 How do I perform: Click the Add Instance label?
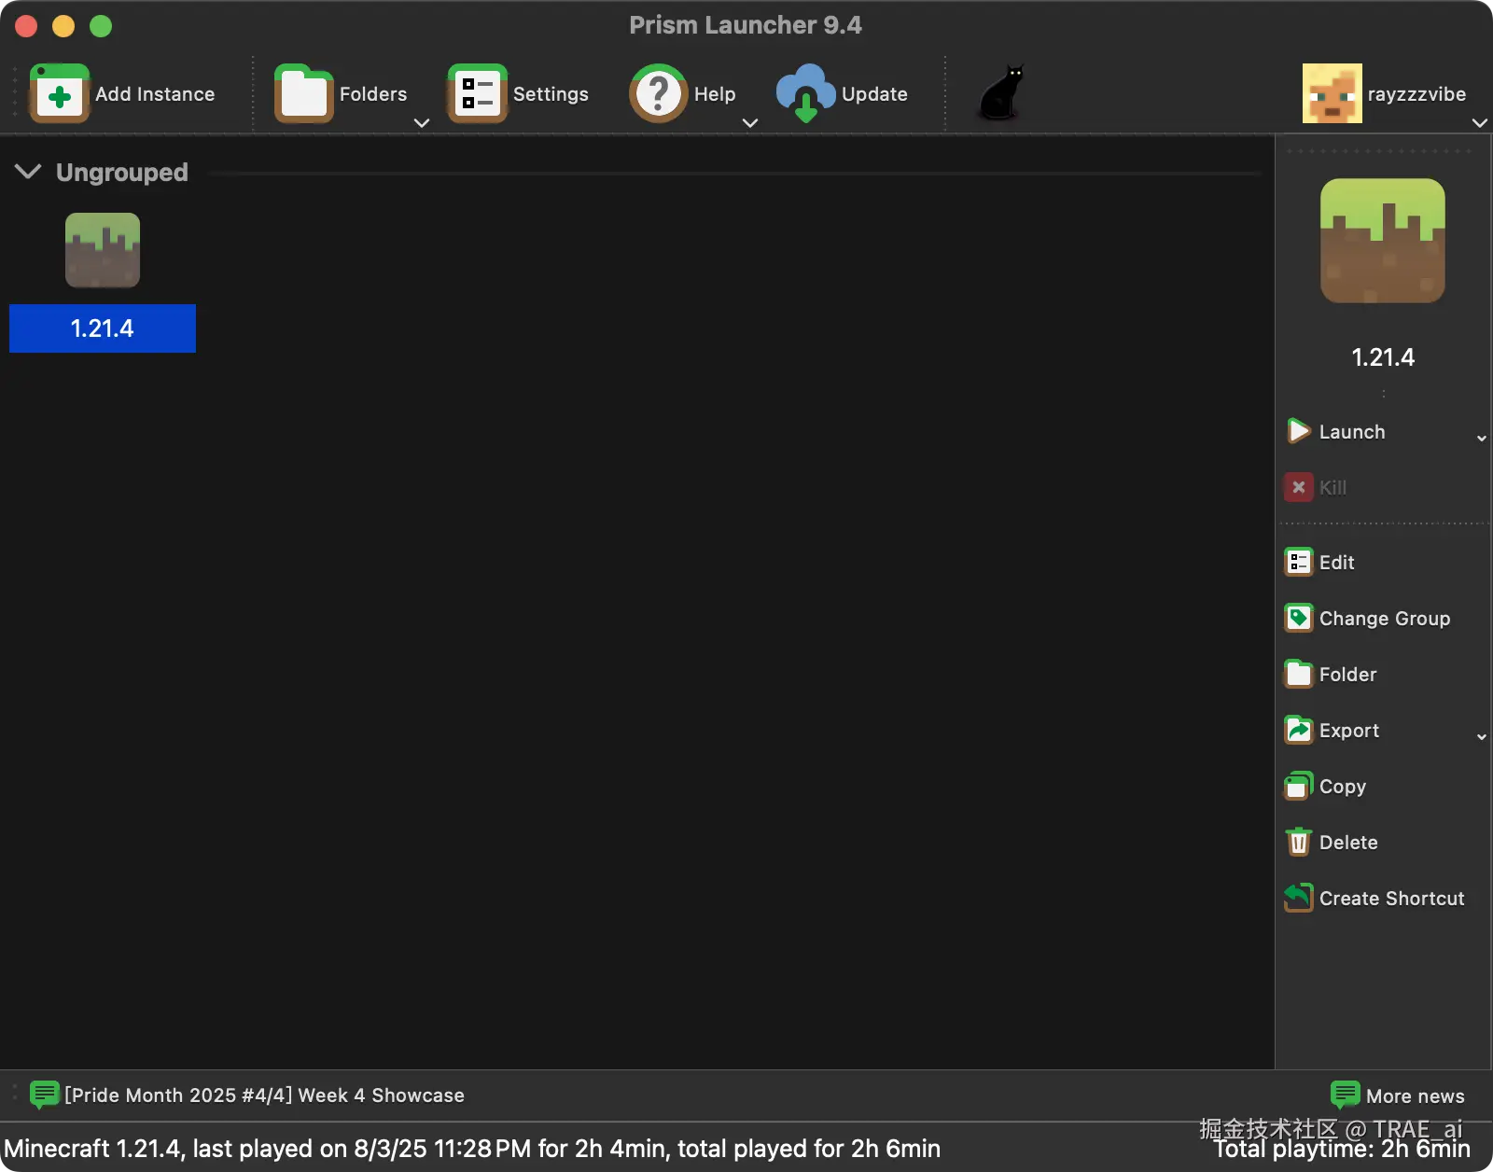(155, 94)
